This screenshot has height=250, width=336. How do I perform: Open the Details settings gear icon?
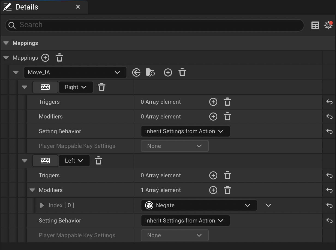pyautogui.click(x=328, y=25)
